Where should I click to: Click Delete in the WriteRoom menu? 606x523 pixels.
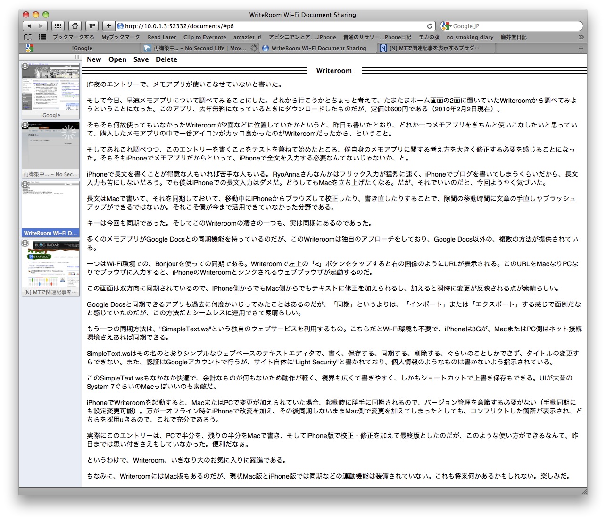point(166,59)
